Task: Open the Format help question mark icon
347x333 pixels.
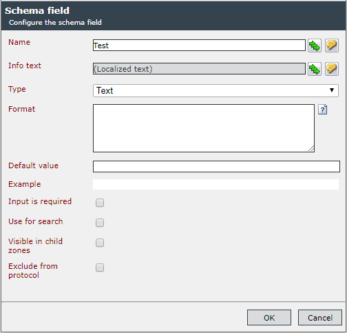Action: coord(322,110)
